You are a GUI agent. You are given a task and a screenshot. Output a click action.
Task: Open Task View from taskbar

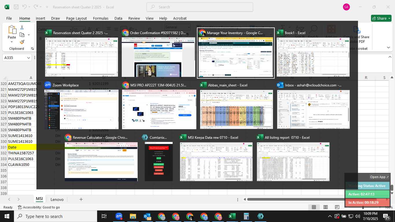(x=104, y=216)
